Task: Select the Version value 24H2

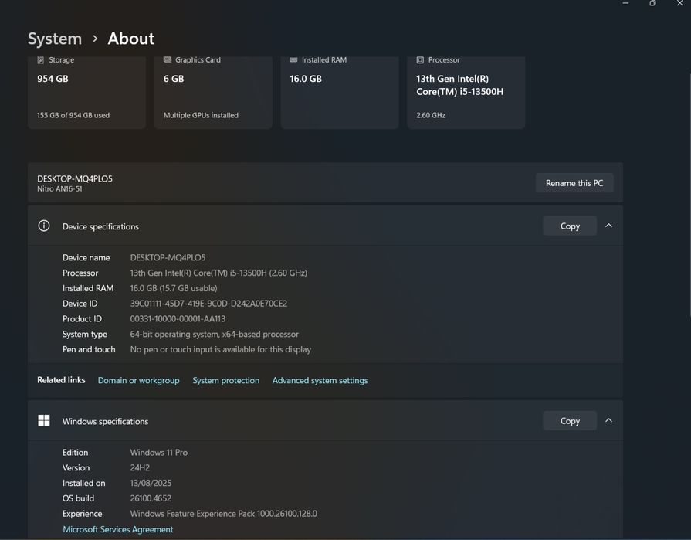Action: point(140,467)
